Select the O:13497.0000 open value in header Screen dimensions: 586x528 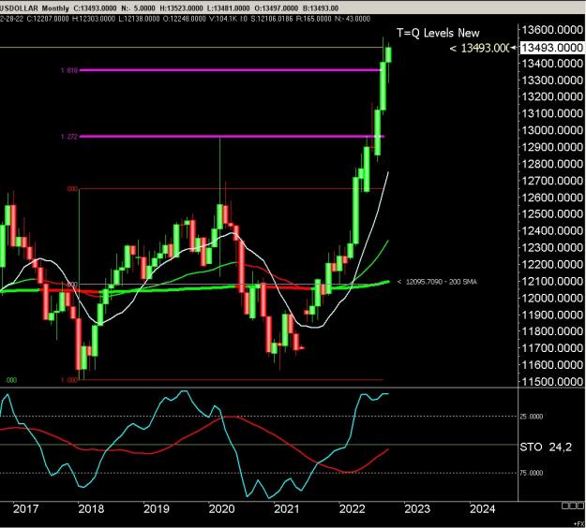(x=276, y=7)
